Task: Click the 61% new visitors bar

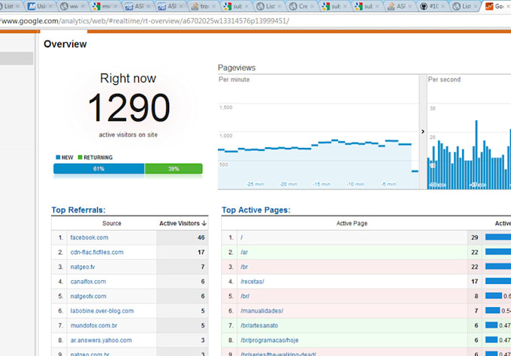Action: 98,169
